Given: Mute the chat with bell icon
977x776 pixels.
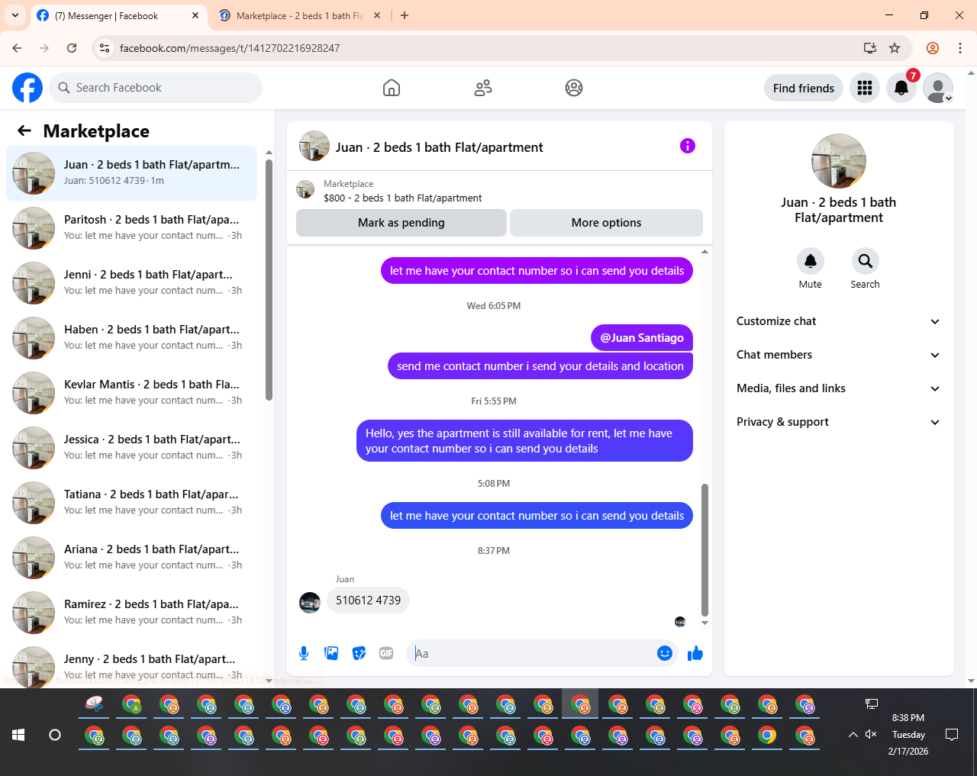Looking at the screenshot, I should 811,261.
